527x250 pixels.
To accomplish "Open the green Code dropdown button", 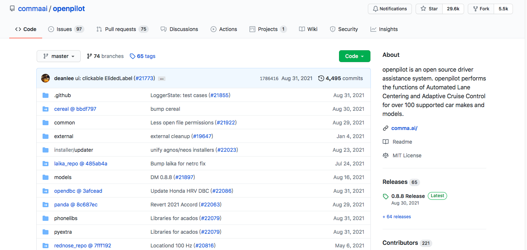I will 355,56.
